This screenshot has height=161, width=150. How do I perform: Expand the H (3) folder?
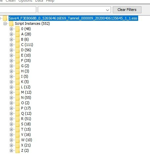tap(11, 71)
